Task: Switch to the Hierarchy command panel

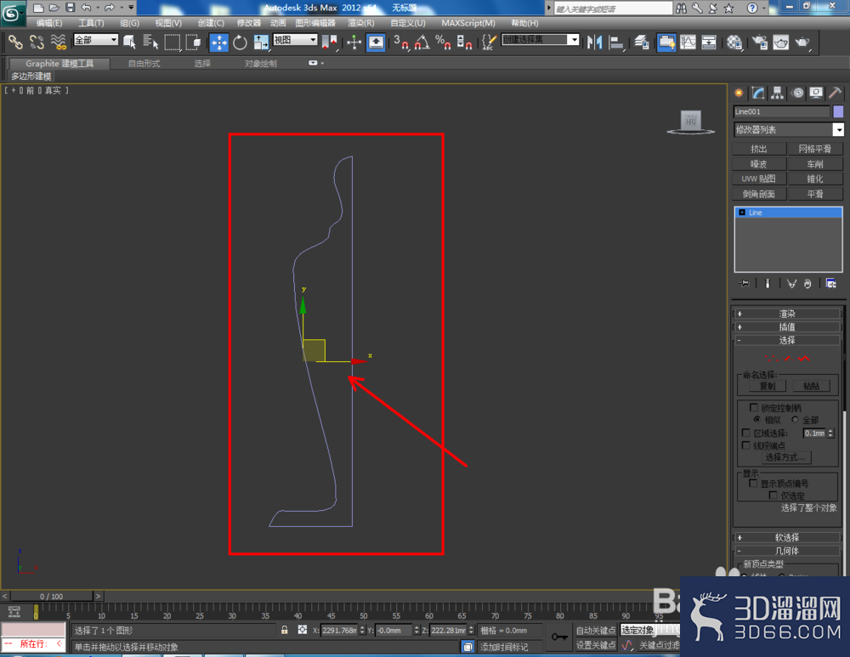Action: pos(778,93)
